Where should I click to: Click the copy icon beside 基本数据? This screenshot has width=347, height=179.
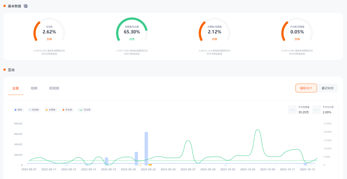click(26, 6)
